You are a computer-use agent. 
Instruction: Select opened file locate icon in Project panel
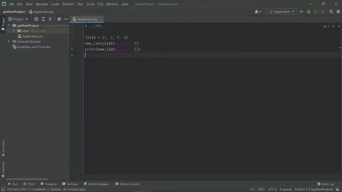click(x=36, y=19)
